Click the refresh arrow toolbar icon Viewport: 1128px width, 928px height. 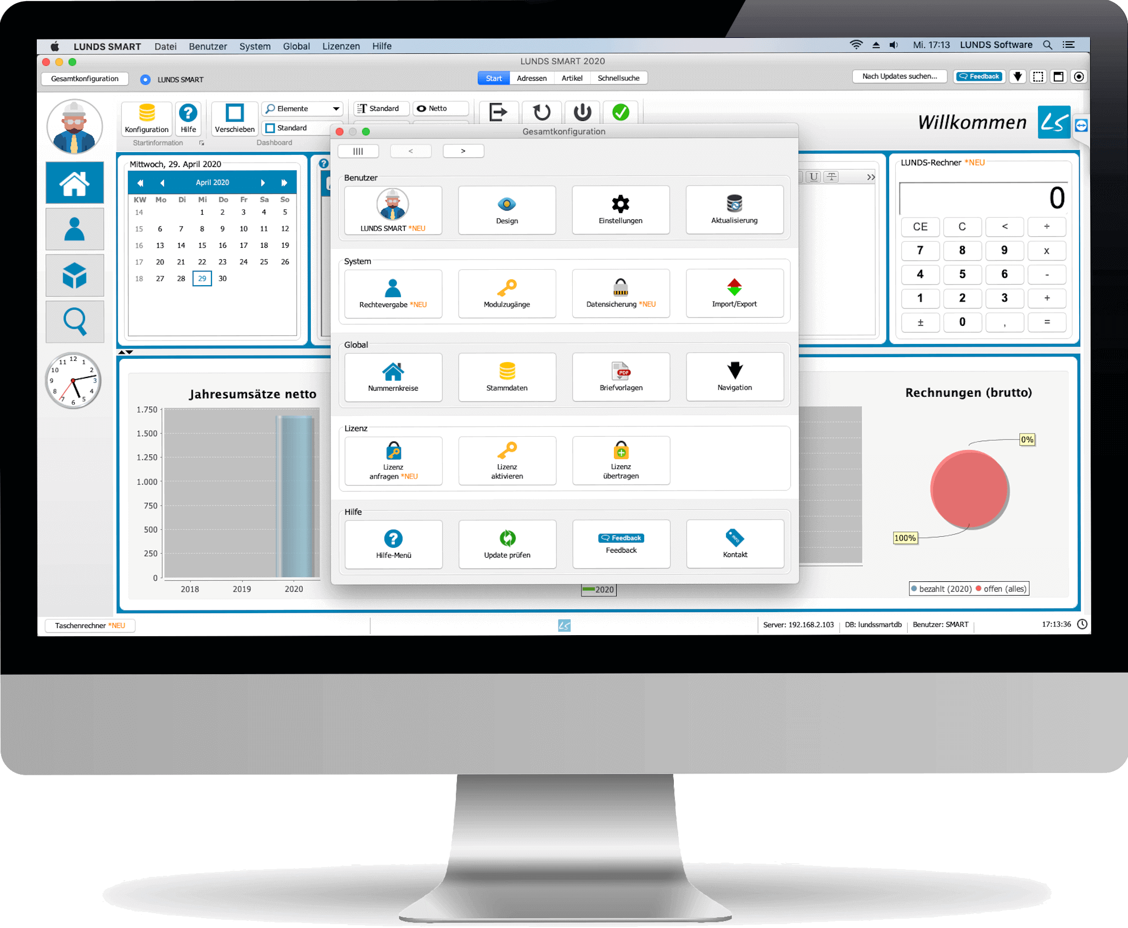[x=541, y=112]
